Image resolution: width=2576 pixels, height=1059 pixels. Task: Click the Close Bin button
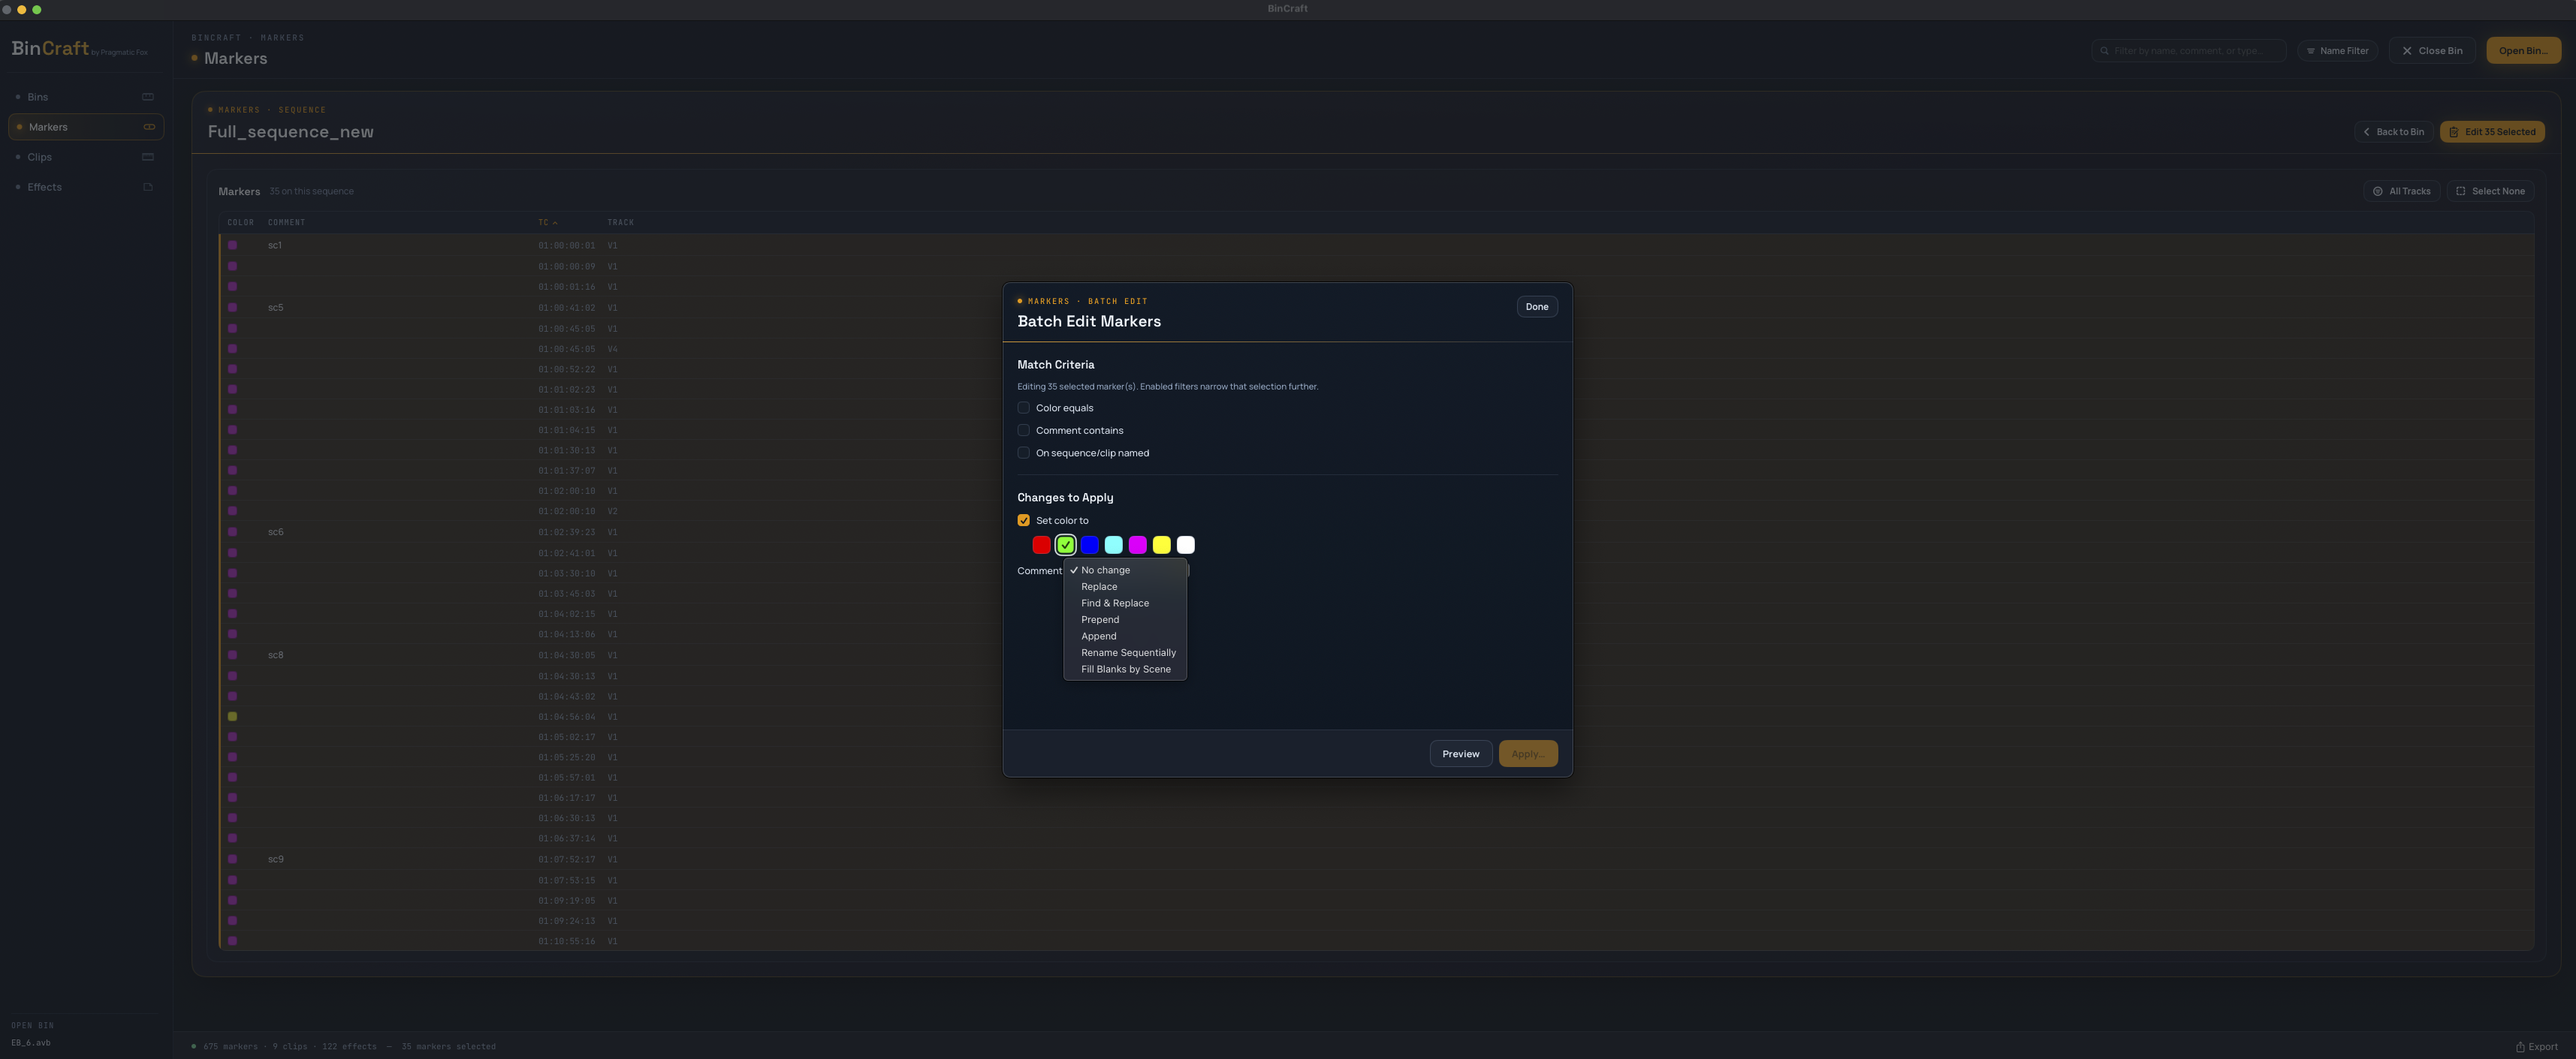pyautogui.click(x=2432, y=51)
